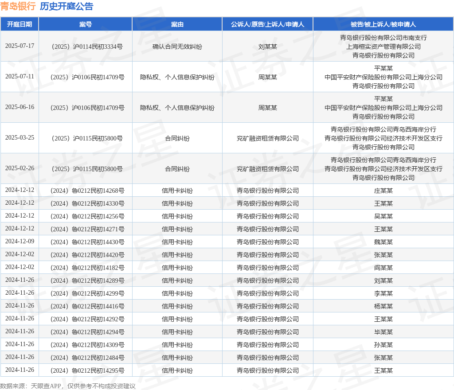Viewport: 454px width, 390px height.
Task: Select the date 2025-07-17
Action: coord(20,46)
